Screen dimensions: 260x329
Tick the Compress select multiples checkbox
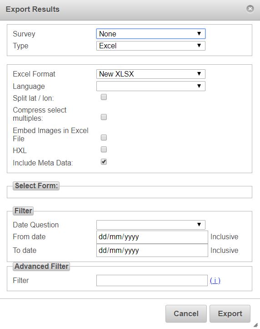point(104,117)
